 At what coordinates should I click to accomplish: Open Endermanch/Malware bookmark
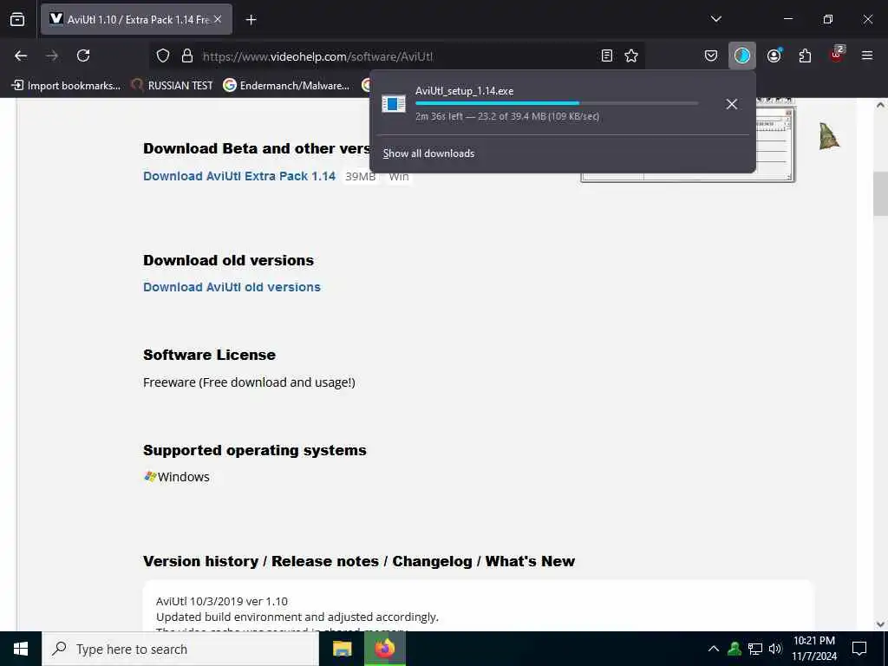[x=286, y=86]
